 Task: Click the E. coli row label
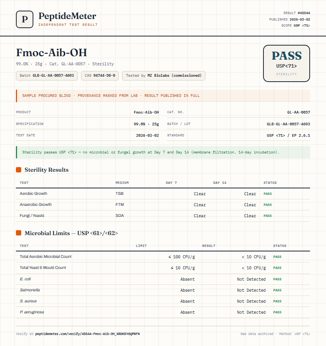(x=25, y=279)
